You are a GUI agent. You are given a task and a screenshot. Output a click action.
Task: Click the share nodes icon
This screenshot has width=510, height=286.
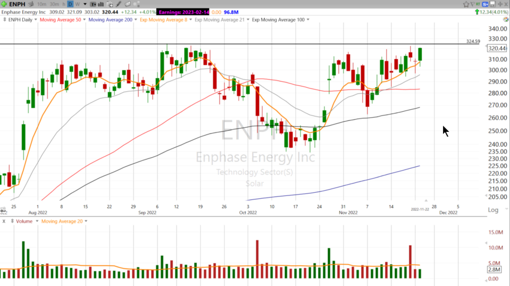point(137,4)
